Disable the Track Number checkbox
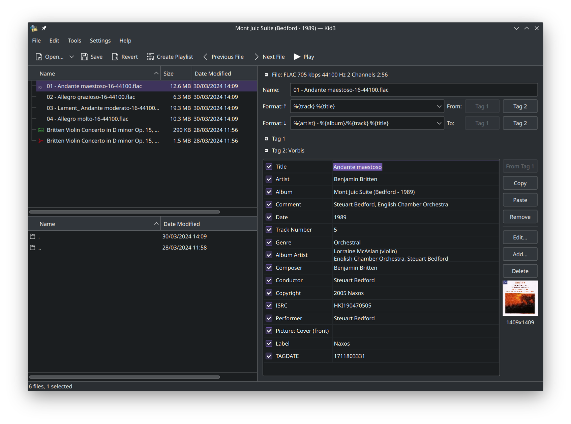This screenshot has height=424, width=571. 269,229
